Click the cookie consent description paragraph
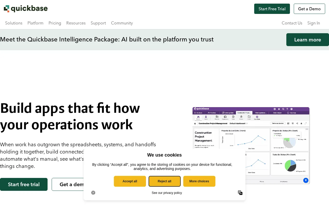Image resolution: width=329 pixels, height=206 pixels. click(x=162, y=167)
